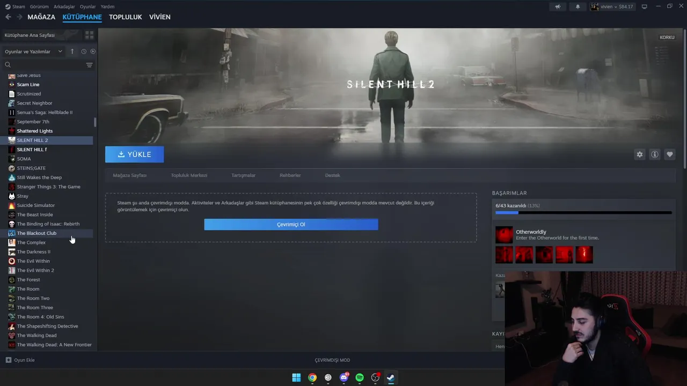Click the YÜKLE install button
Viewport: 687px width, 386px height.
134,154
